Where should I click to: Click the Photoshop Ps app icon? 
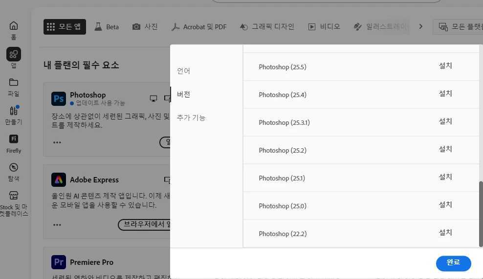point(59,99)
